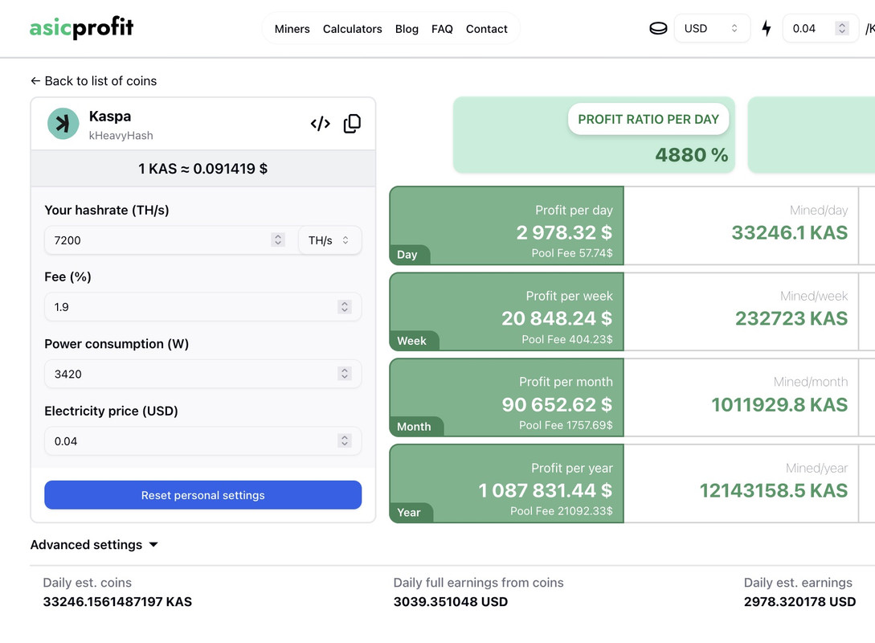
Task: Adjust the Fee percentage stepper
Action: pyautogui.click(x=345, y=307)
